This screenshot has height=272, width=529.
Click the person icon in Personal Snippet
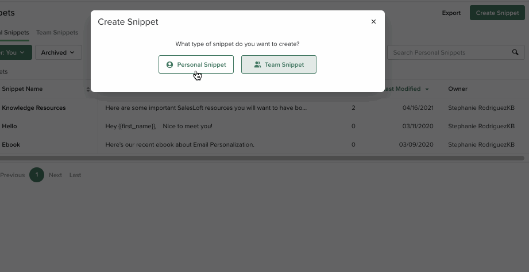point(169,65)
